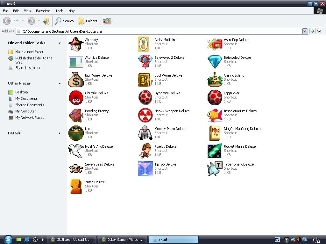Click the Bejeweled 2 Deluxe icon

tap(145, 62)
